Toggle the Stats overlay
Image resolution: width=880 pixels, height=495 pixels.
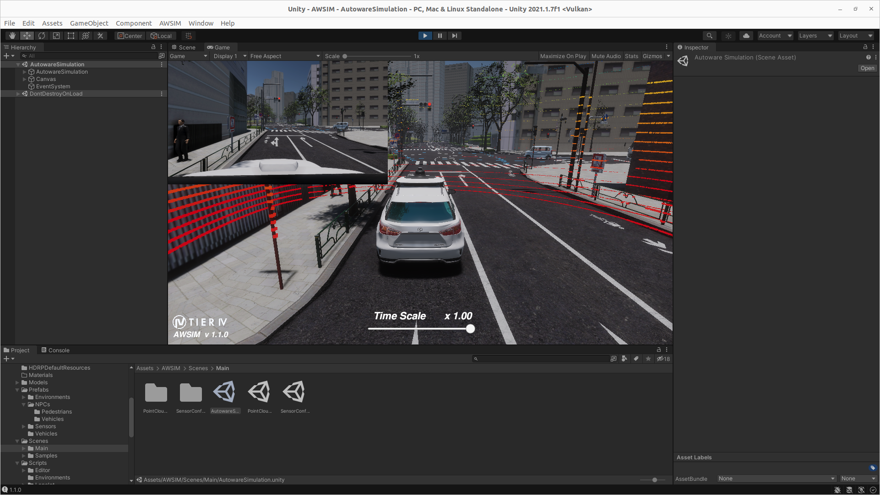[x=631, y=56]
